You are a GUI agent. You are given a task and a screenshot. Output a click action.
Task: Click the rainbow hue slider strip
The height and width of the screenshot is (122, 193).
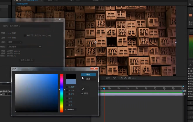pyautogui.click(x=62, y=93)
